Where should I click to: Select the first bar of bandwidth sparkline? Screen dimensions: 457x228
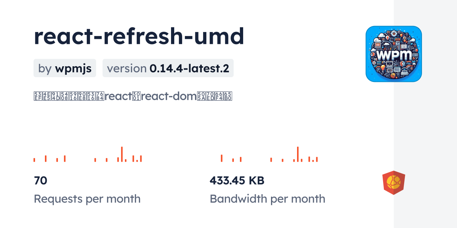tap(222, 158)
